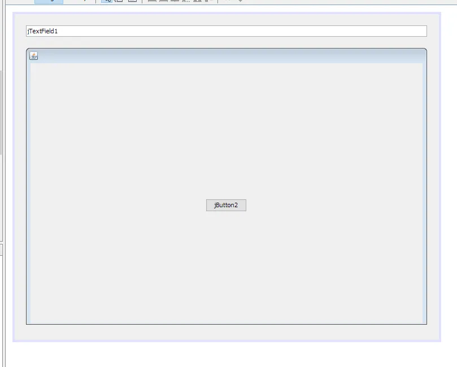Click the Java cup icon in the internal frame title
Viewport: 457px width, 367px height.
tap(34, 56)
